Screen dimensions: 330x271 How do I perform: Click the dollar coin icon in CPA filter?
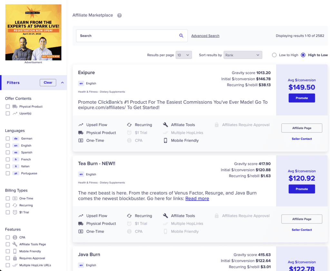[15, 237]
